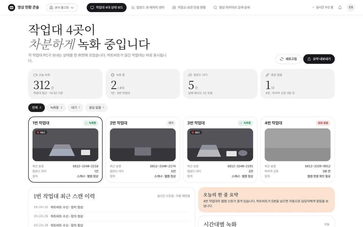Open the 4번 작업대 gray webcam preview

tap(298, 145)
